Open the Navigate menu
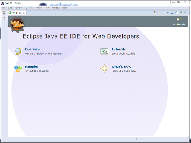191x143 pixels. click(x=19, y=8)
